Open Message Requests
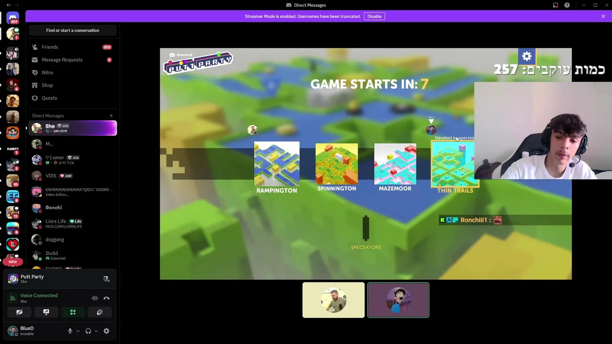612x344 pixels. tap(73, 60)
